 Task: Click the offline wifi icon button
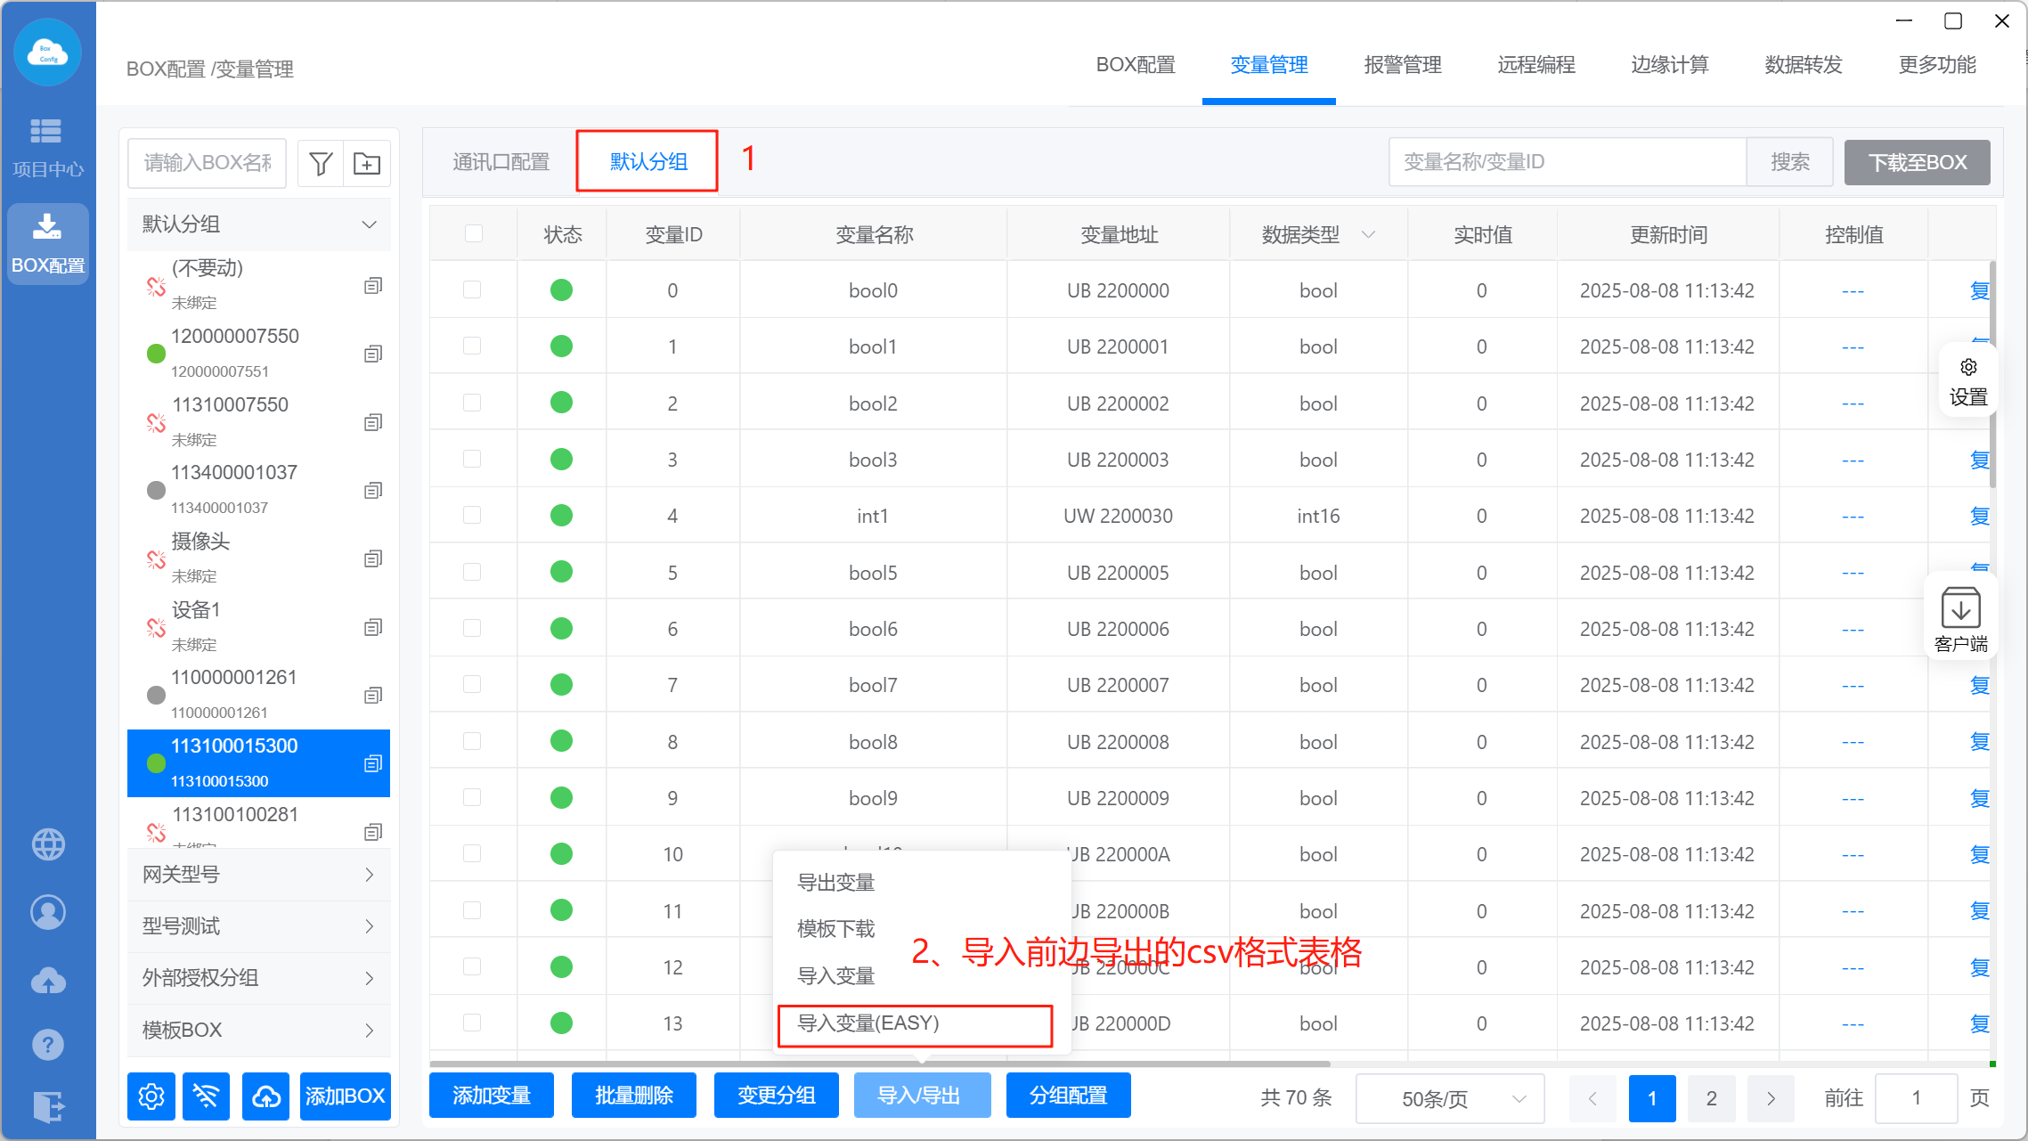[x=206, y=1096]
